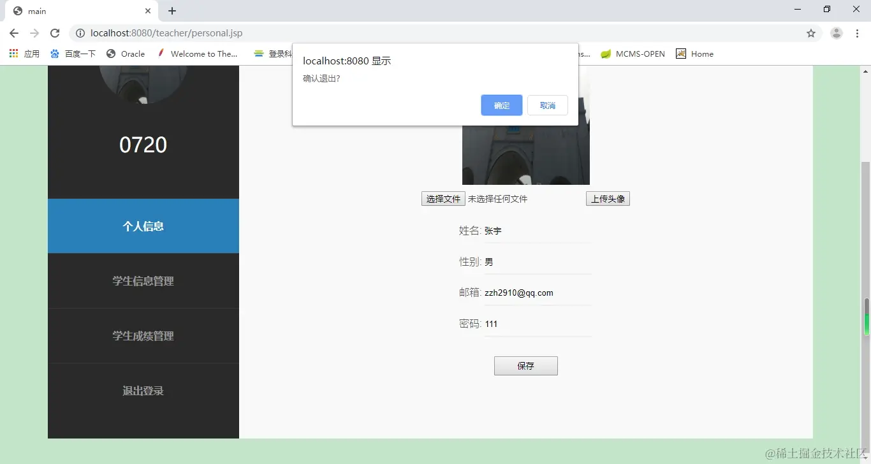The height and width of the screenshot is (464, 871).
Task: Click the 保存 save button
Action: pyautogui.click(x=525, y=365)
